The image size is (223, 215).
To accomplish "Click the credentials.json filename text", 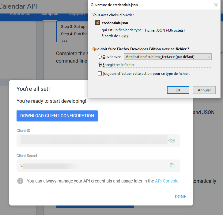I will pyautogui.click(x=115, y=23).
